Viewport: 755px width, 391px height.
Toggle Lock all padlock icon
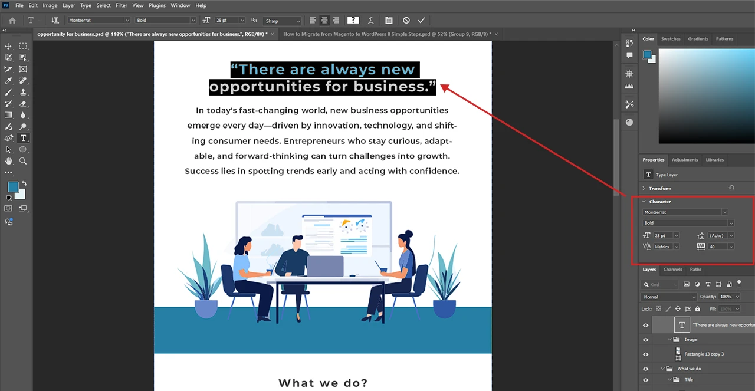point(697,308)
